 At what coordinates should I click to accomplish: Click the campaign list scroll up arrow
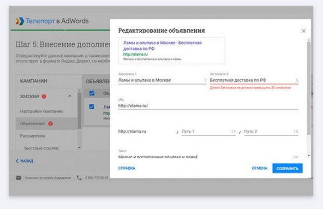click(x=79, y=90)
